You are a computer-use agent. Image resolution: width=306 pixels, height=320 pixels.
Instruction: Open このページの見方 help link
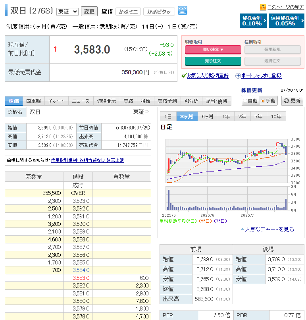tap(286, 7)
